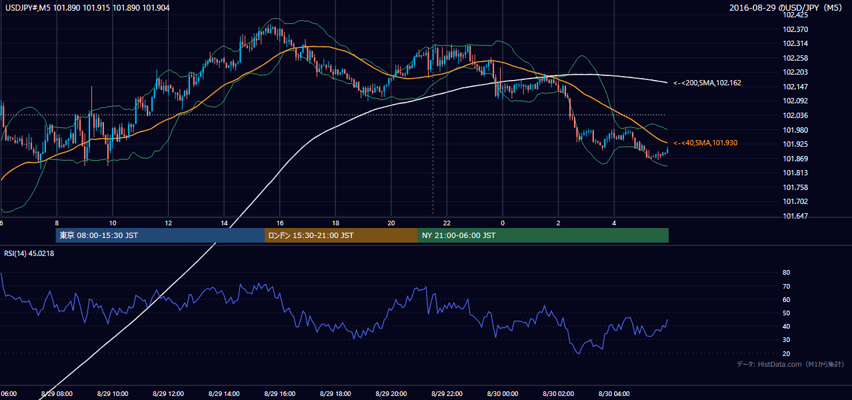Click RSI scale value 80
The height and width of the screenshot is (400, 852).
(786, 273)
